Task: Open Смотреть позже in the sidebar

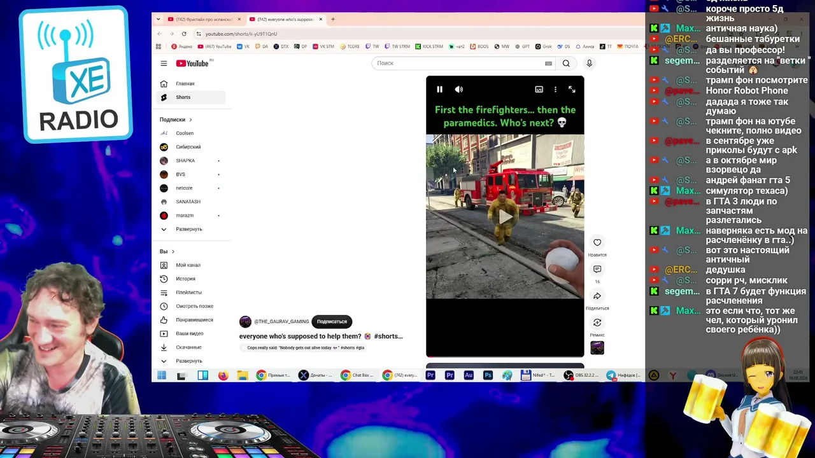Action: point(192,306)
